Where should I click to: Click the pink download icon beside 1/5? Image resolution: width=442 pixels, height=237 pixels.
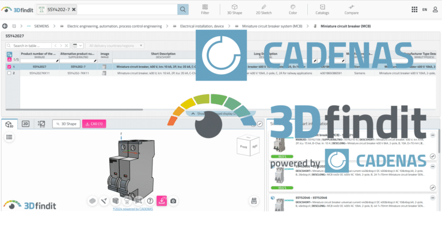point(9,59)
